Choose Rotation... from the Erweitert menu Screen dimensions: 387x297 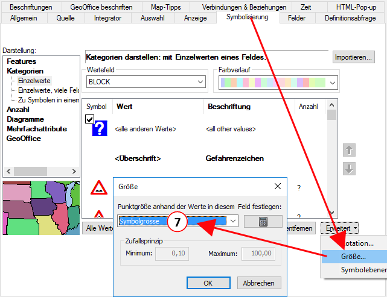click(x=354, y=243)
